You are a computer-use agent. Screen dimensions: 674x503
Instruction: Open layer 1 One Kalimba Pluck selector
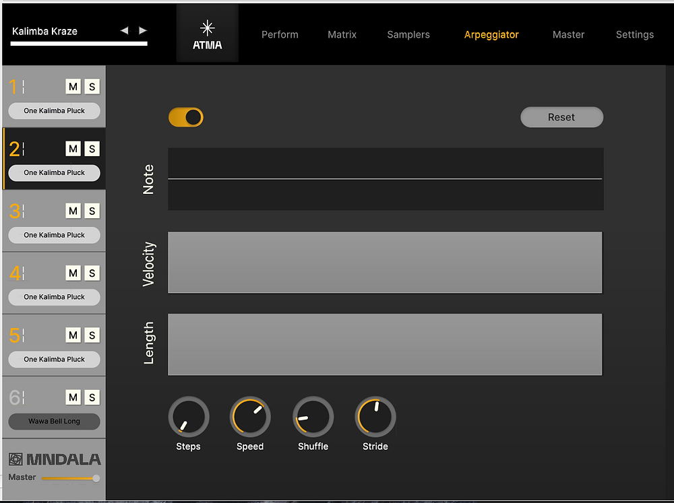pos(54,111)
